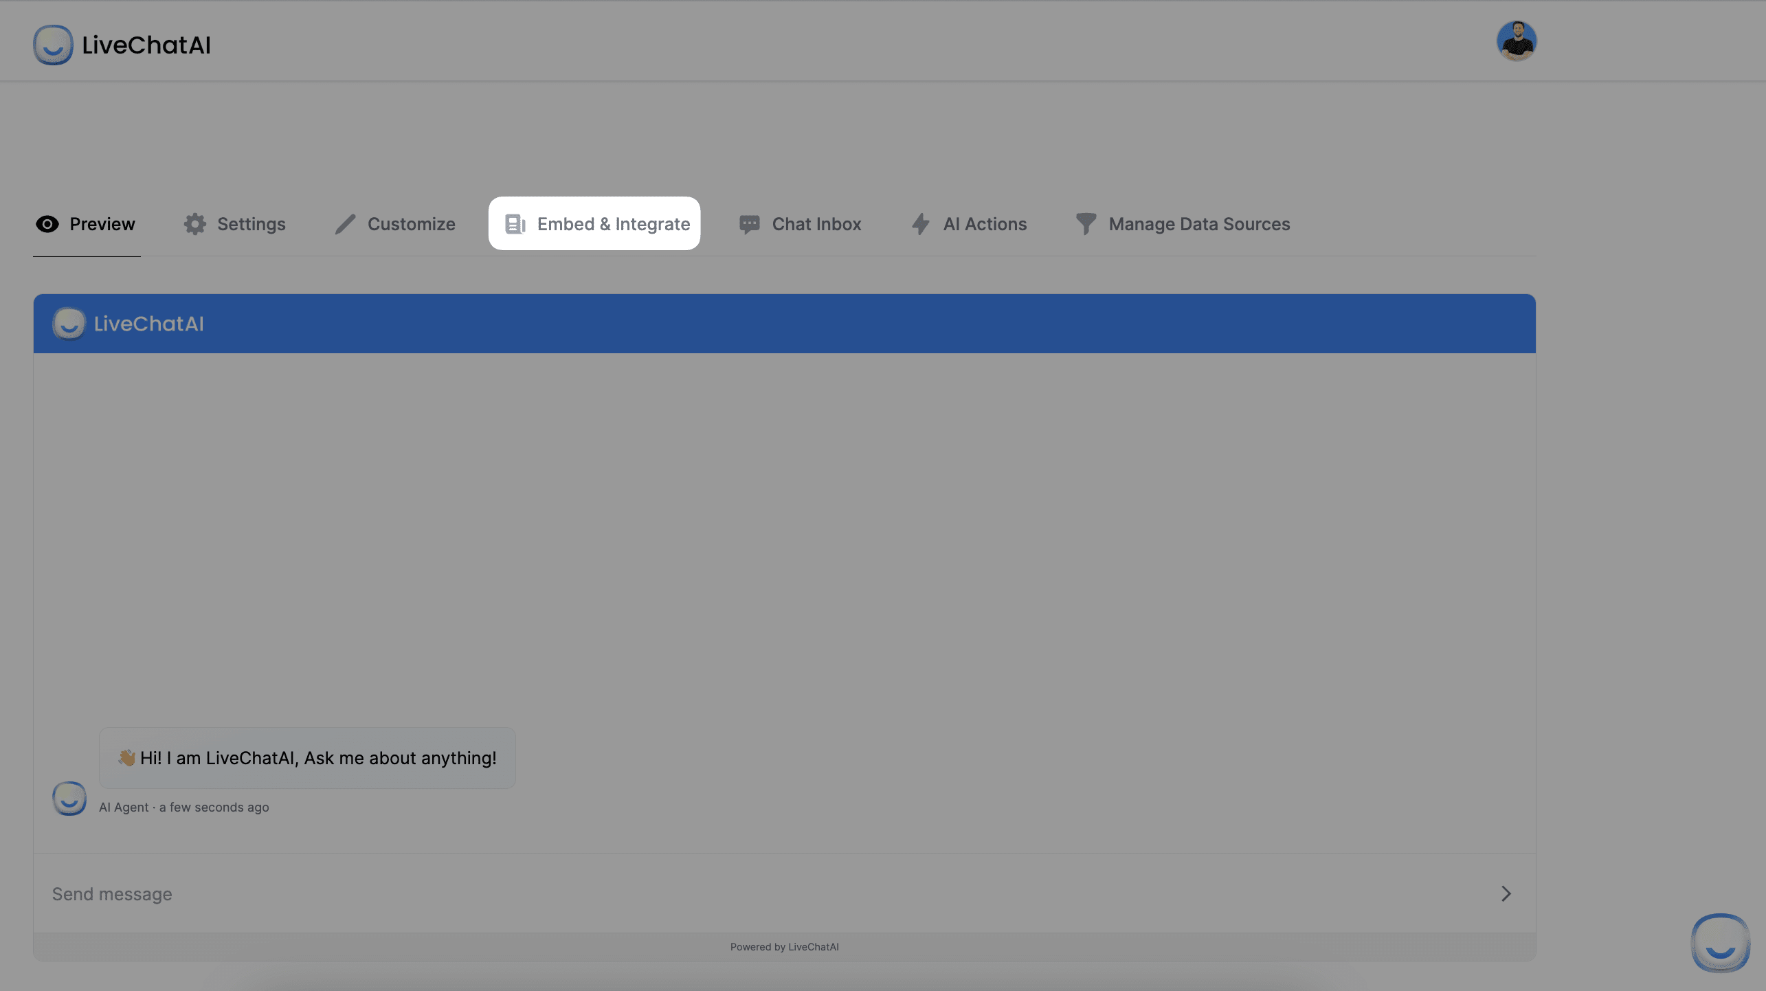Switch to the AI Actions tab
Viewport: 1766px width, 991px height.
click(x=969, y=224)
